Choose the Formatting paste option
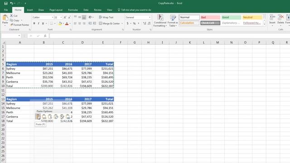The width and height of the screenshot is (290, 163). [x=62, y=117]
